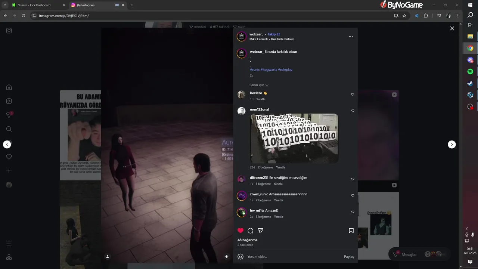Reply to bexlaze with Yanıtla

(x=261, y=99)
